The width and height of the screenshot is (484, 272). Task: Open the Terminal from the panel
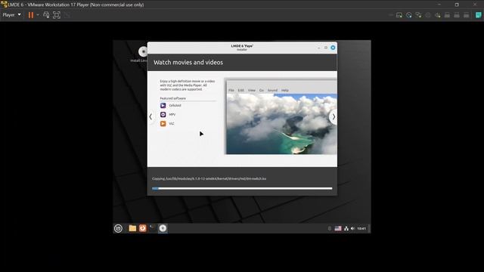point(153,228)
